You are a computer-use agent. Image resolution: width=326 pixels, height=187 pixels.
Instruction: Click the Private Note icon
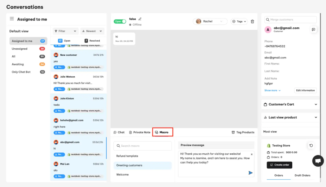[131, 132]
